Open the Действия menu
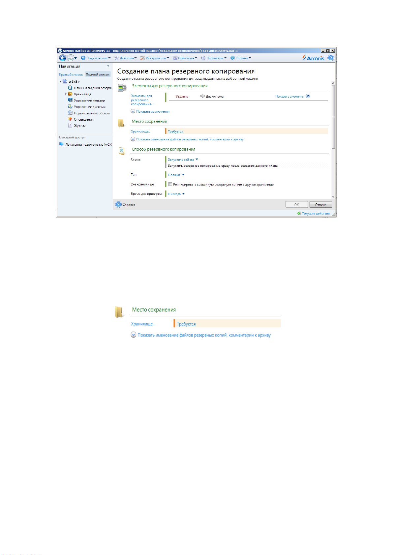 [126, 58]
